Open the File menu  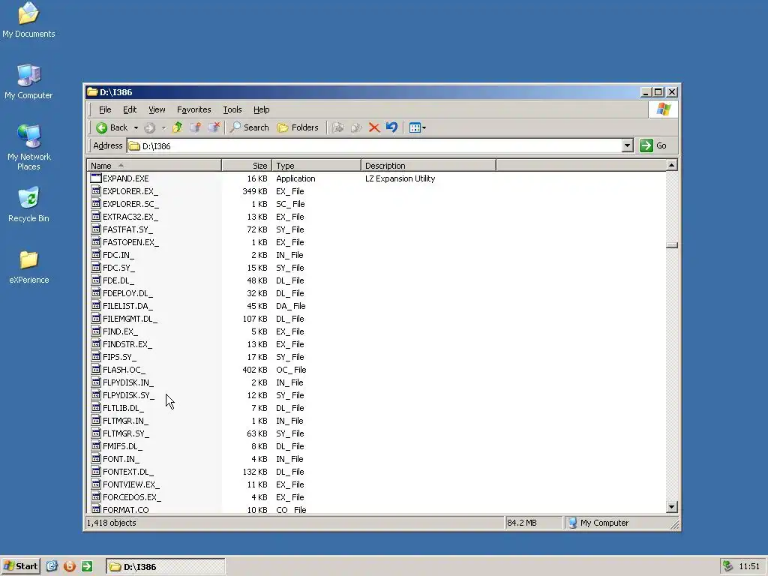click(105, 109)
